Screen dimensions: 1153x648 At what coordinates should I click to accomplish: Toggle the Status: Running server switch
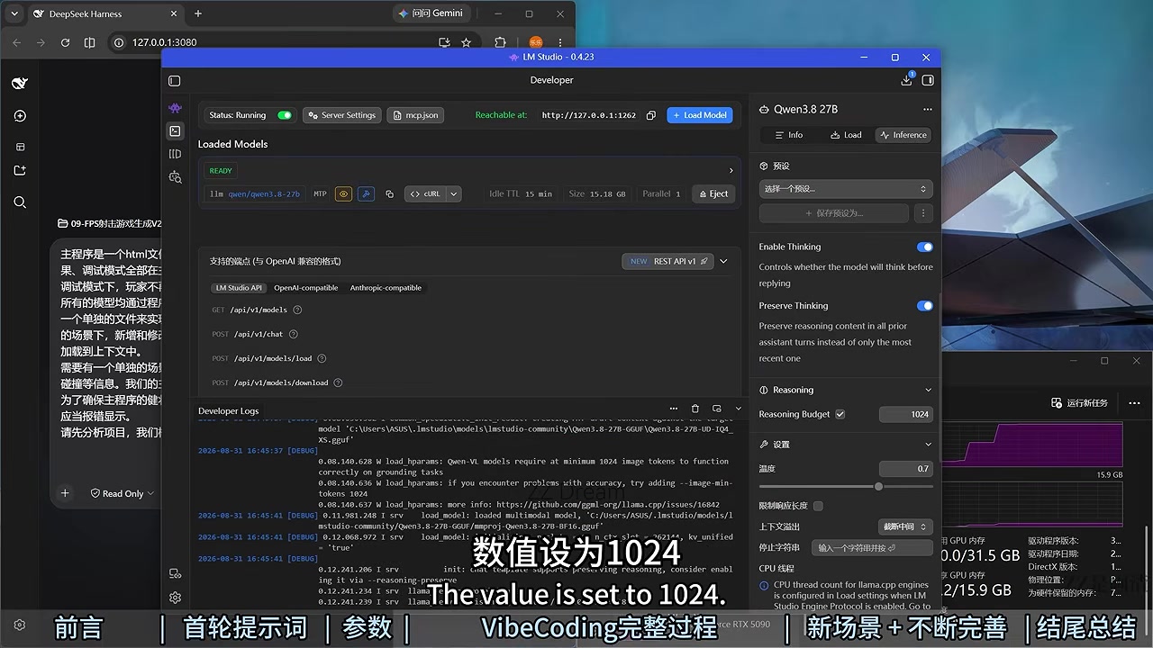point(285,115)
